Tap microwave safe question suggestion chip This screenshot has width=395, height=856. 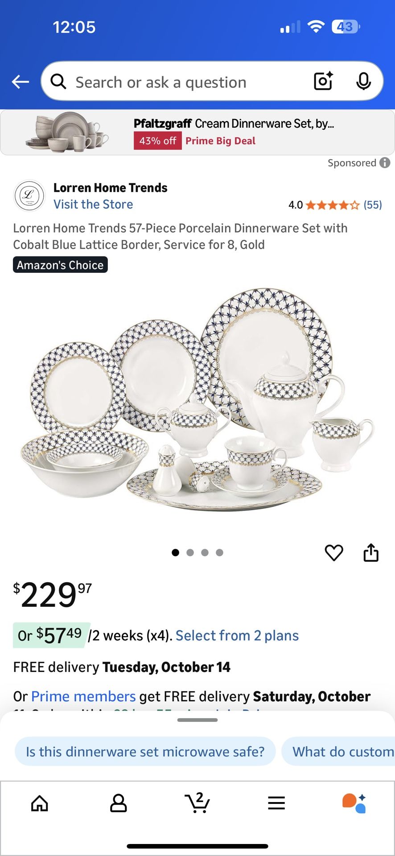click(x=145, y=752)
